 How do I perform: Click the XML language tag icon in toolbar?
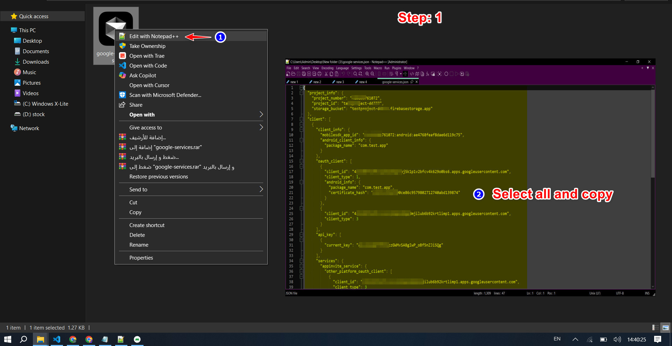(x=412, y=74)
